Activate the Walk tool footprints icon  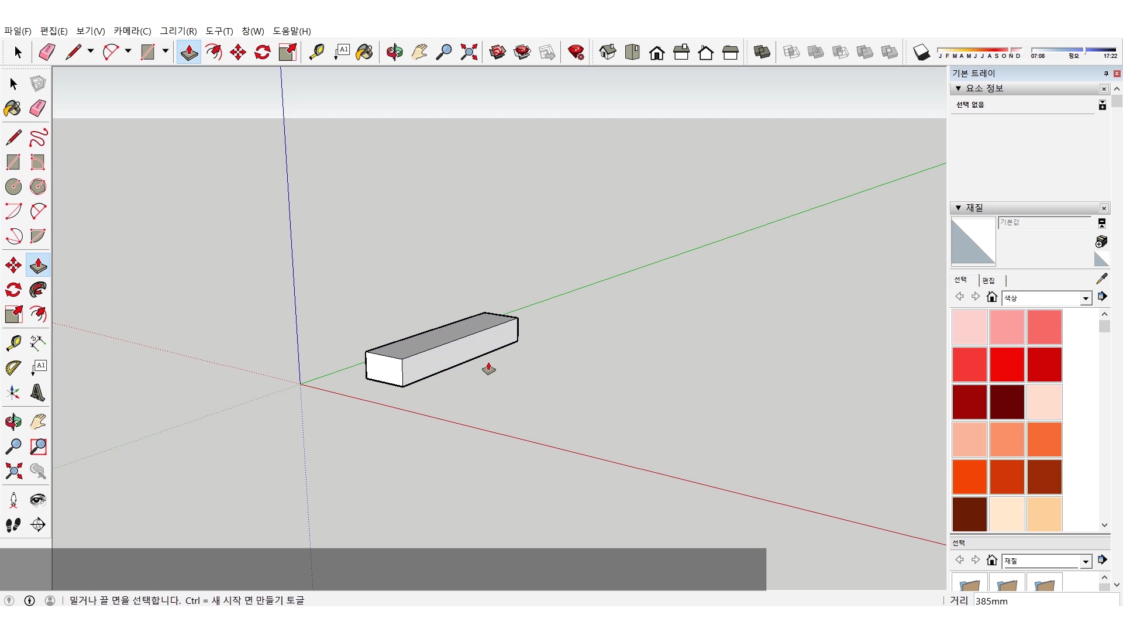(13, 525)
